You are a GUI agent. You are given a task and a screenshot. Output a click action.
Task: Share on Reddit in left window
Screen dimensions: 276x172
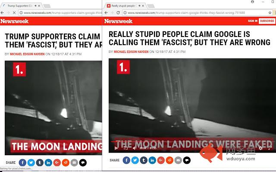click(66, 163)
